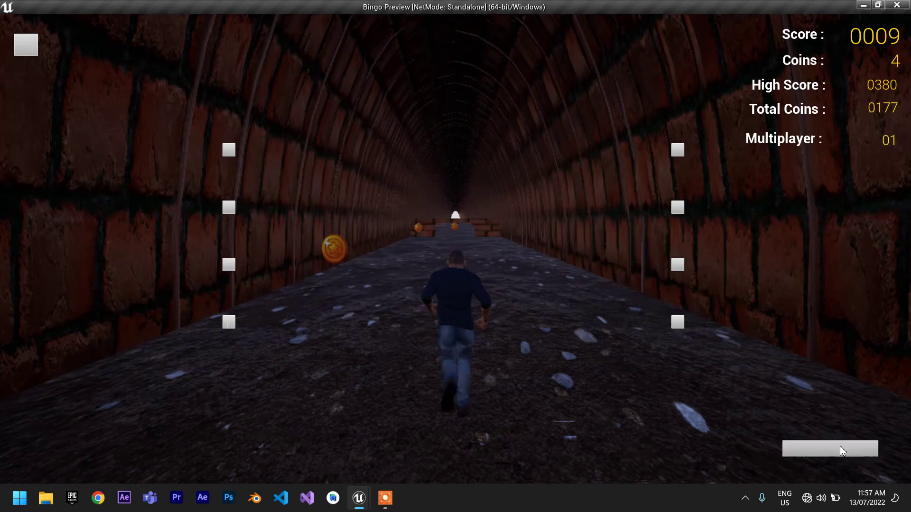Toggle the microphone icon in system tray

click(x=762, y=498)
